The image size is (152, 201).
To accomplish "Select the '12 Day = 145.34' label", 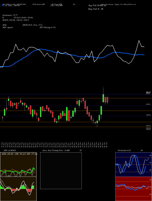I will point(12,5).
